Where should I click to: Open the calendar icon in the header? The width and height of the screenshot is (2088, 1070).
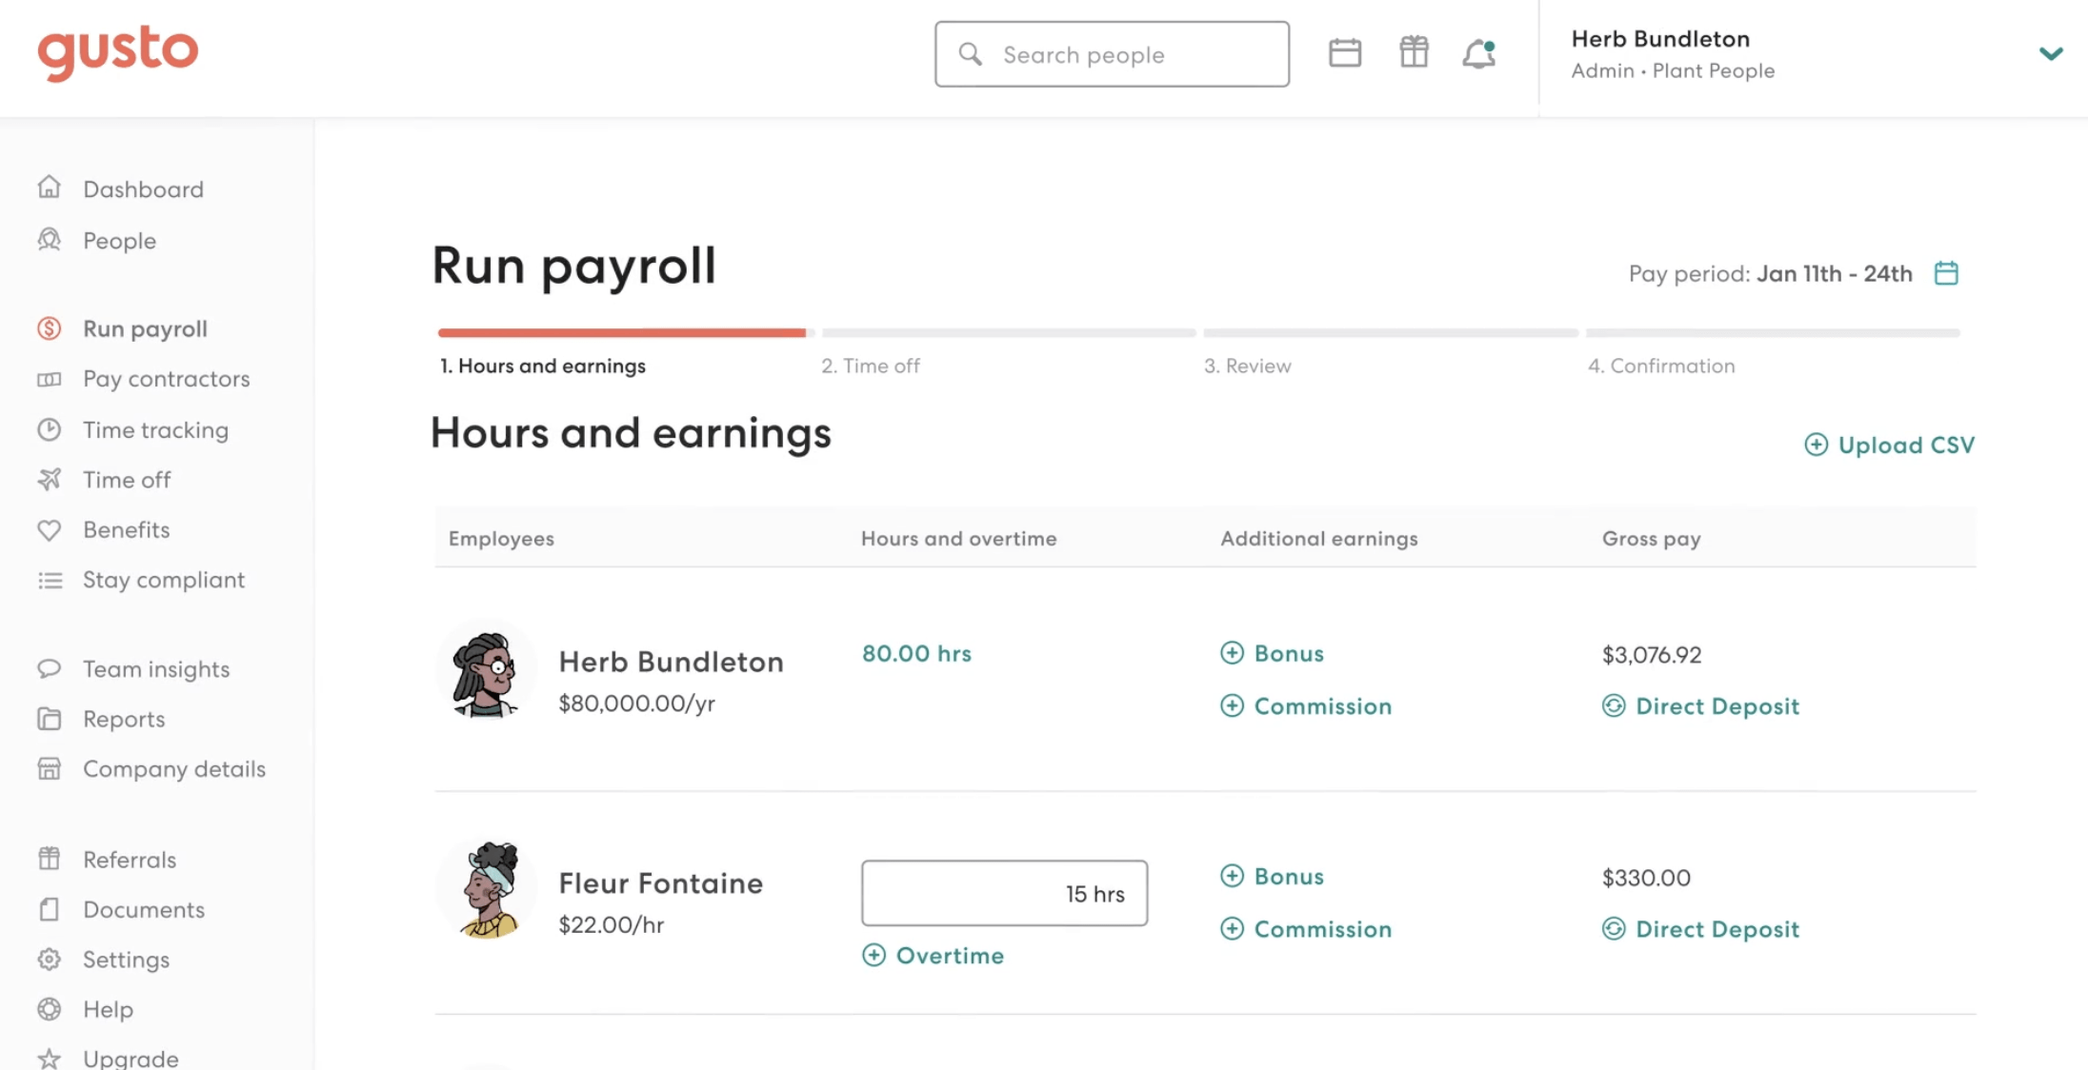[x=1344, y=53]
